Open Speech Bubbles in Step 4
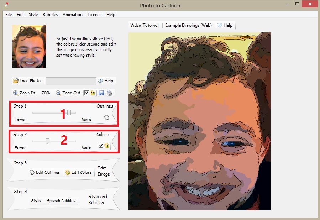320x220 pixels. 61,201
